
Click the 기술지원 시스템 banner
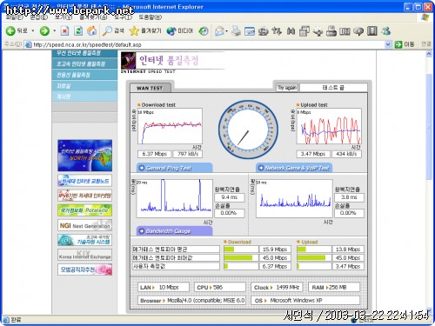tap(84, 240)
